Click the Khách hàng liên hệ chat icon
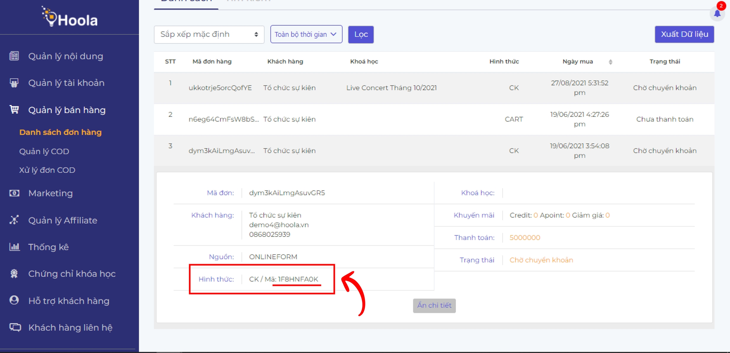The image size is (730, 353). [x=15, y=327]
